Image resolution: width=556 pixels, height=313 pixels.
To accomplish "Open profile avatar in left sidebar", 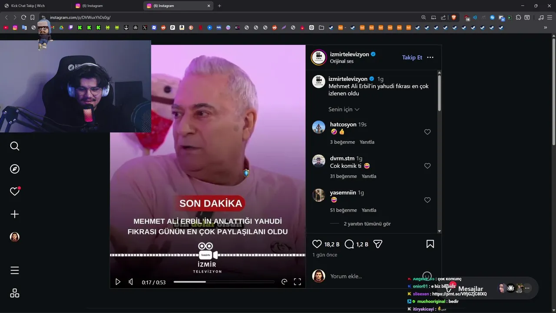I will [x=15, y=237].
